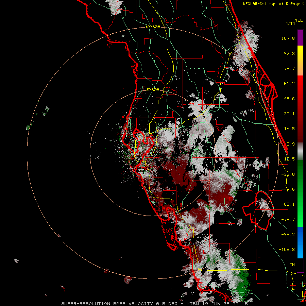This screenshot has height=306, width=306.
Task: Click the VEL legend title
Action: click(299, 20)
